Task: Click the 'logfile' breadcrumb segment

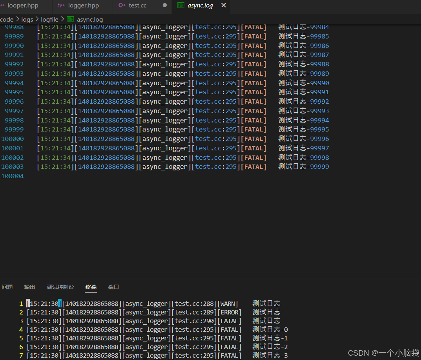Action: coord(49,19)
